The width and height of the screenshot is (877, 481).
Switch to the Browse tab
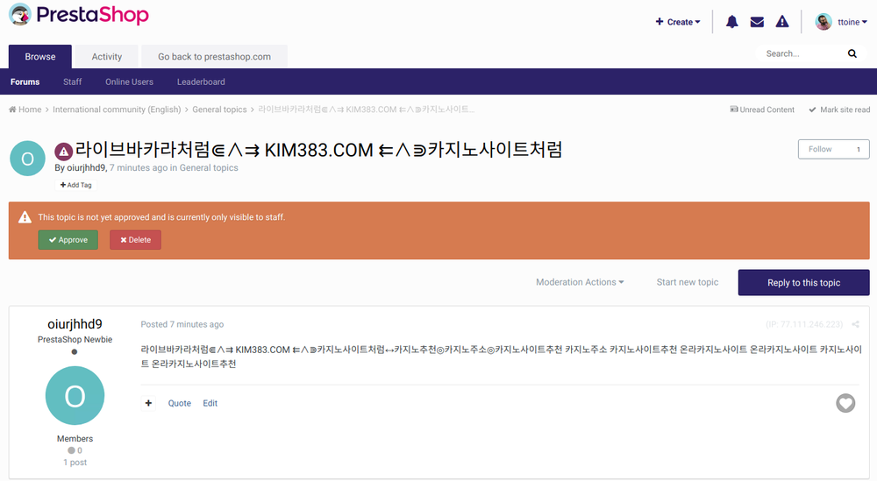(x=40, y=56)
